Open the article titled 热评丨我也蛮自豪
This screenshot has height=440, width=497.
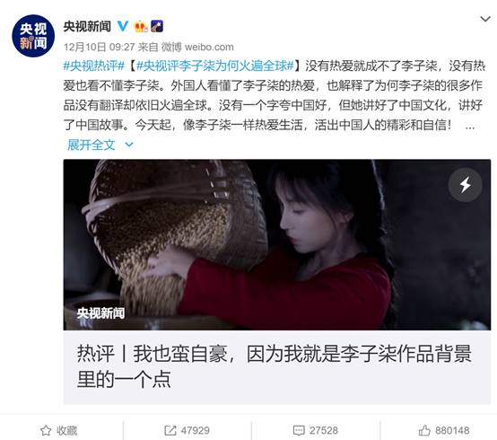[x=275, y=366]
